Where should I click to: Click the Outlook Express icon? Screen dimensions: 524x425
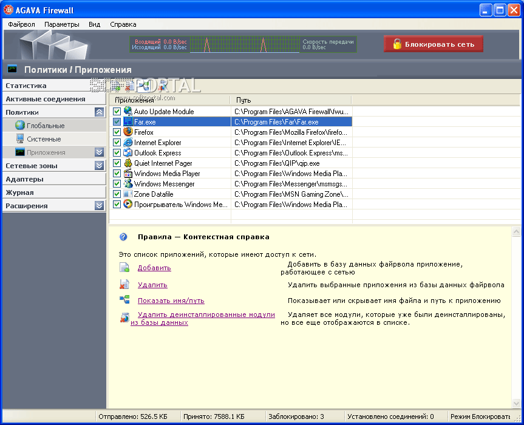(128, 152)
